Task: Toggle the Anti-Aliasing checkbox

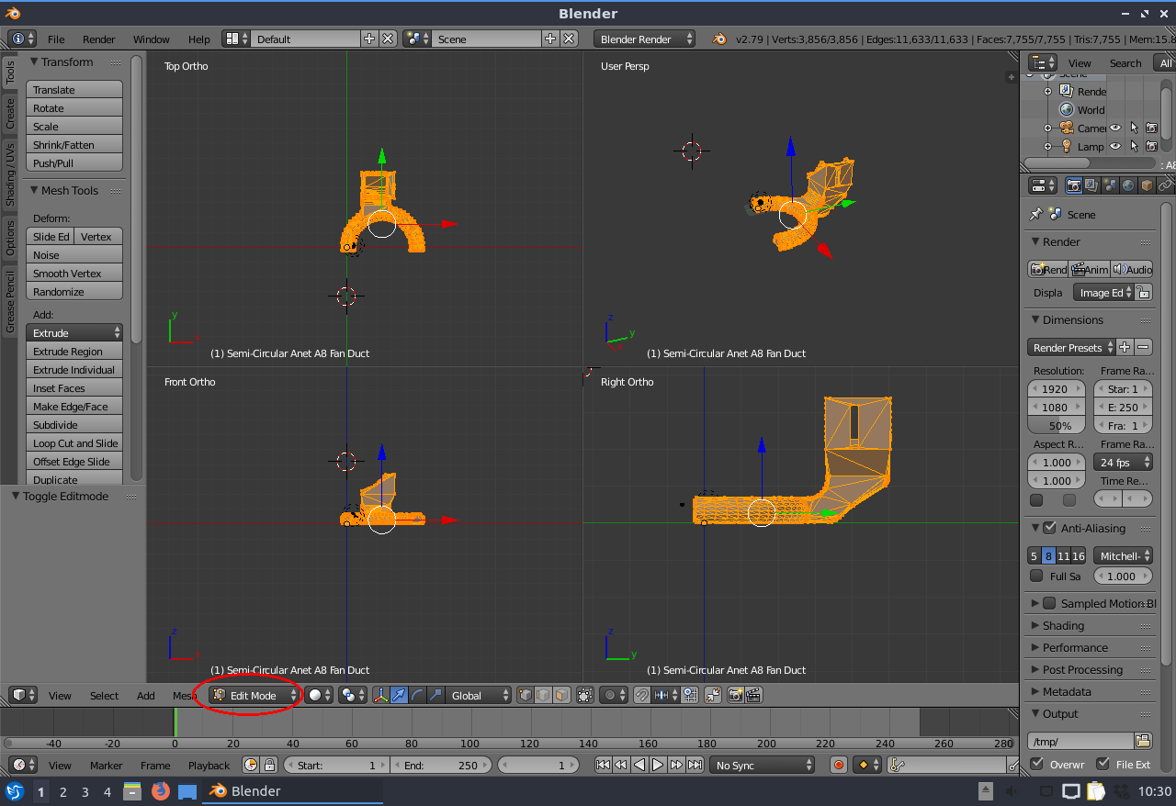Action: [1049, 528]
